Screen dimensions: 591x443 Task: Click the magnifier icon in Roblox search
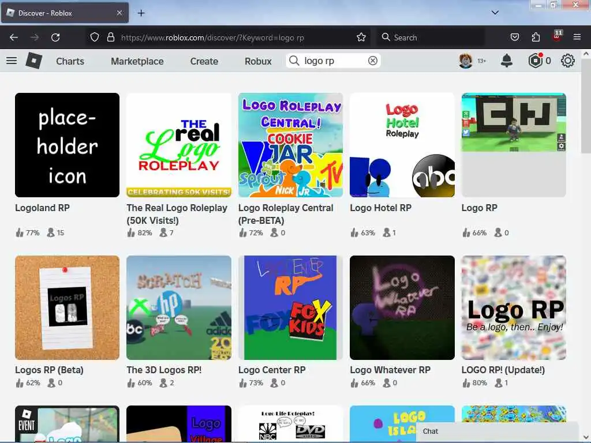point(294,61)
